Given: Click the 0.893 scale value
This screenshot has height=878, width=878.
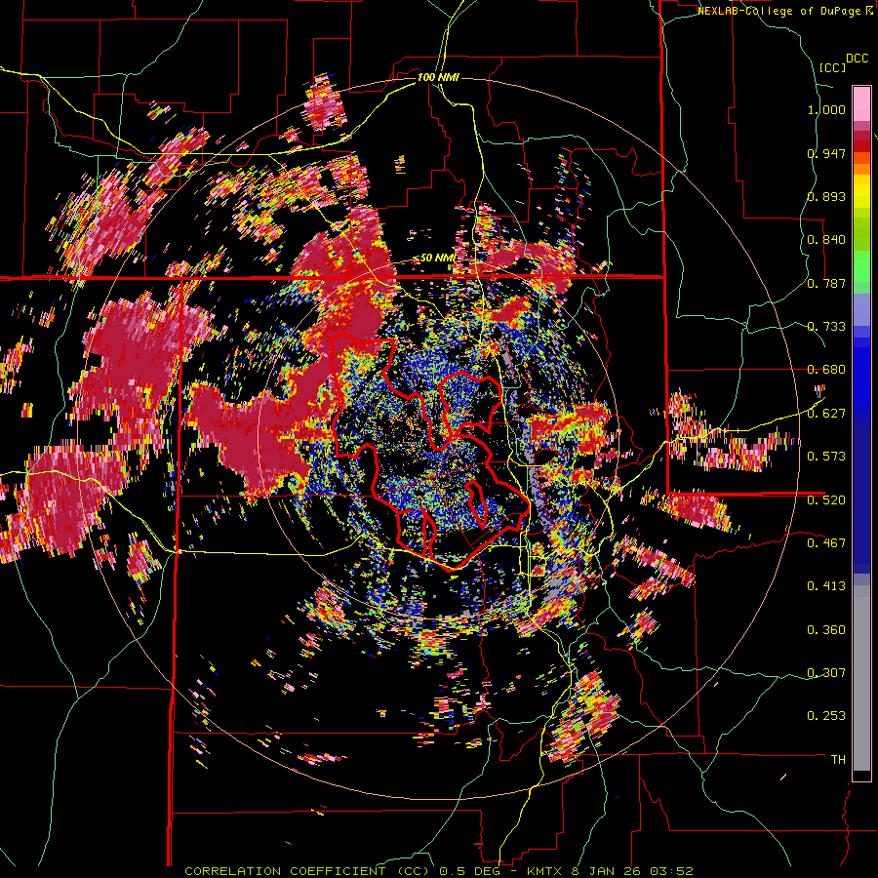Looking at the screenshot, I should tap(826, 196).
